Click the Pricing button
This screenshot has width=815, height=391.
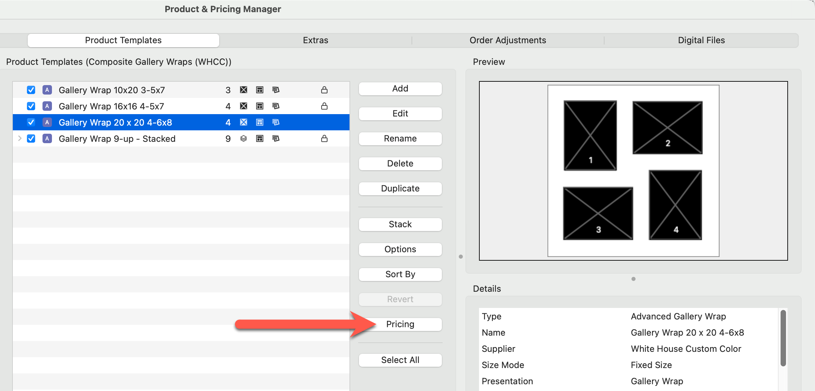(400, 324)
